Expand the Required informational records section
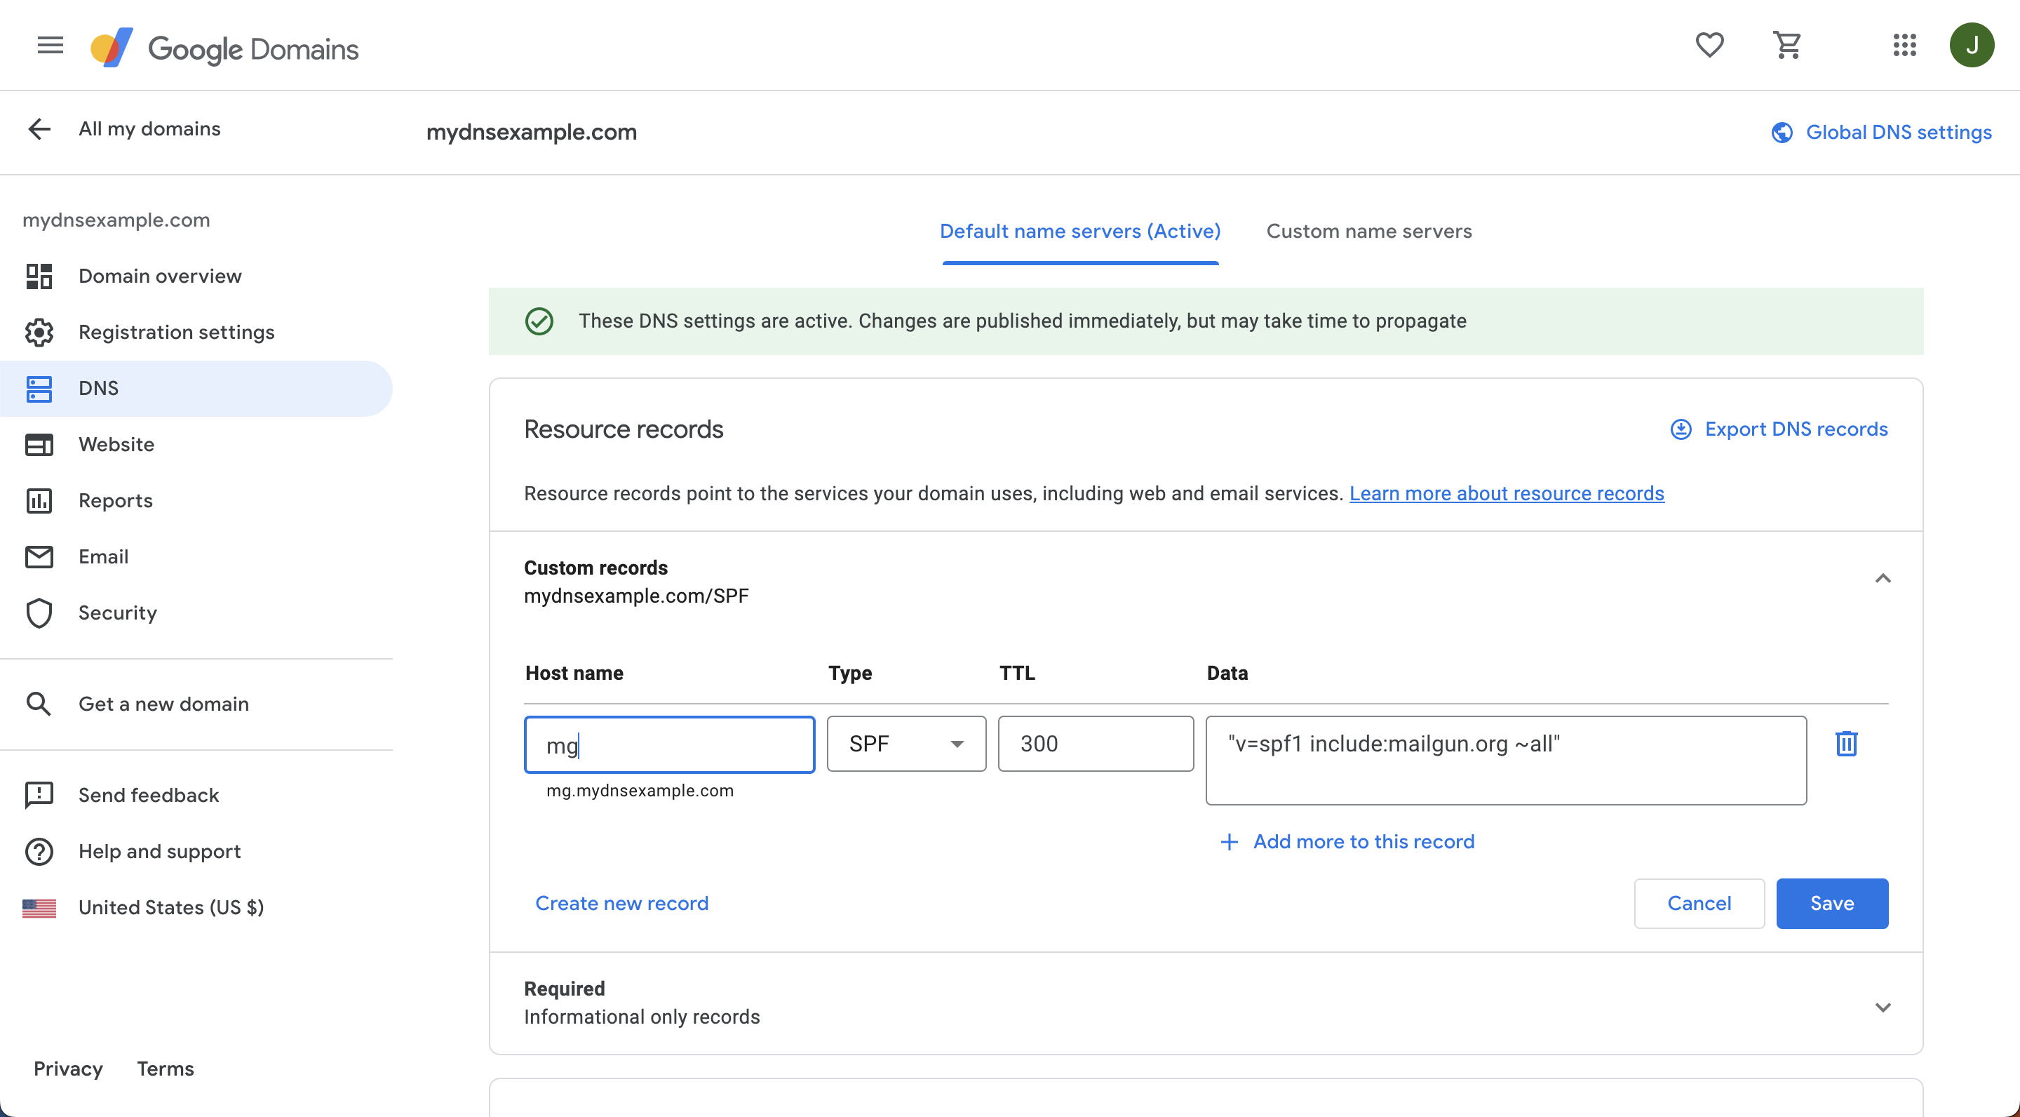 click(1882, 1007)
